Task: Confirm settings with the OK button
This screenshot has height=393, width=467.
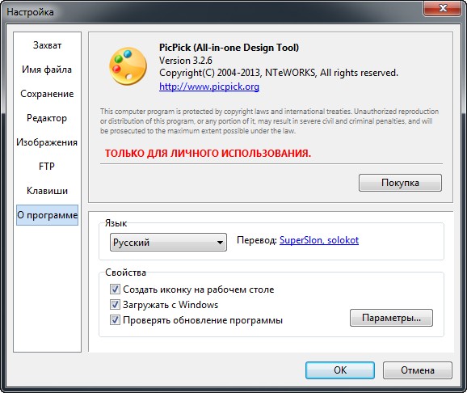Action: click(340, 370)
